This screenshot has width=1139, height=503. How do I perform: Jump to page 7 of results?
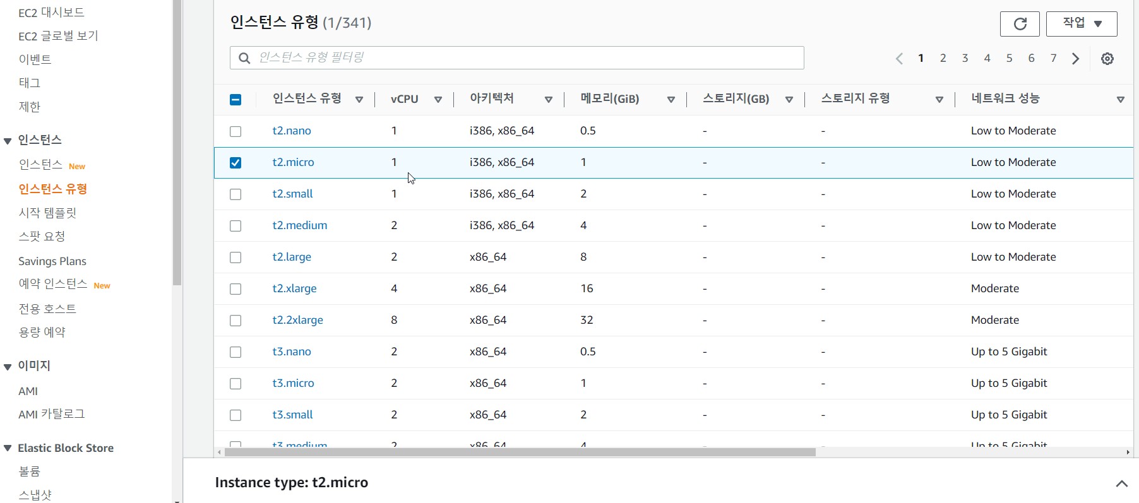(x=1054, y=58)
